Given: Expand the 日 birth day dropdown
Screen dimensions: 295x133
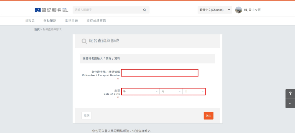Looking at the screenshot, I should coord(194,92).
